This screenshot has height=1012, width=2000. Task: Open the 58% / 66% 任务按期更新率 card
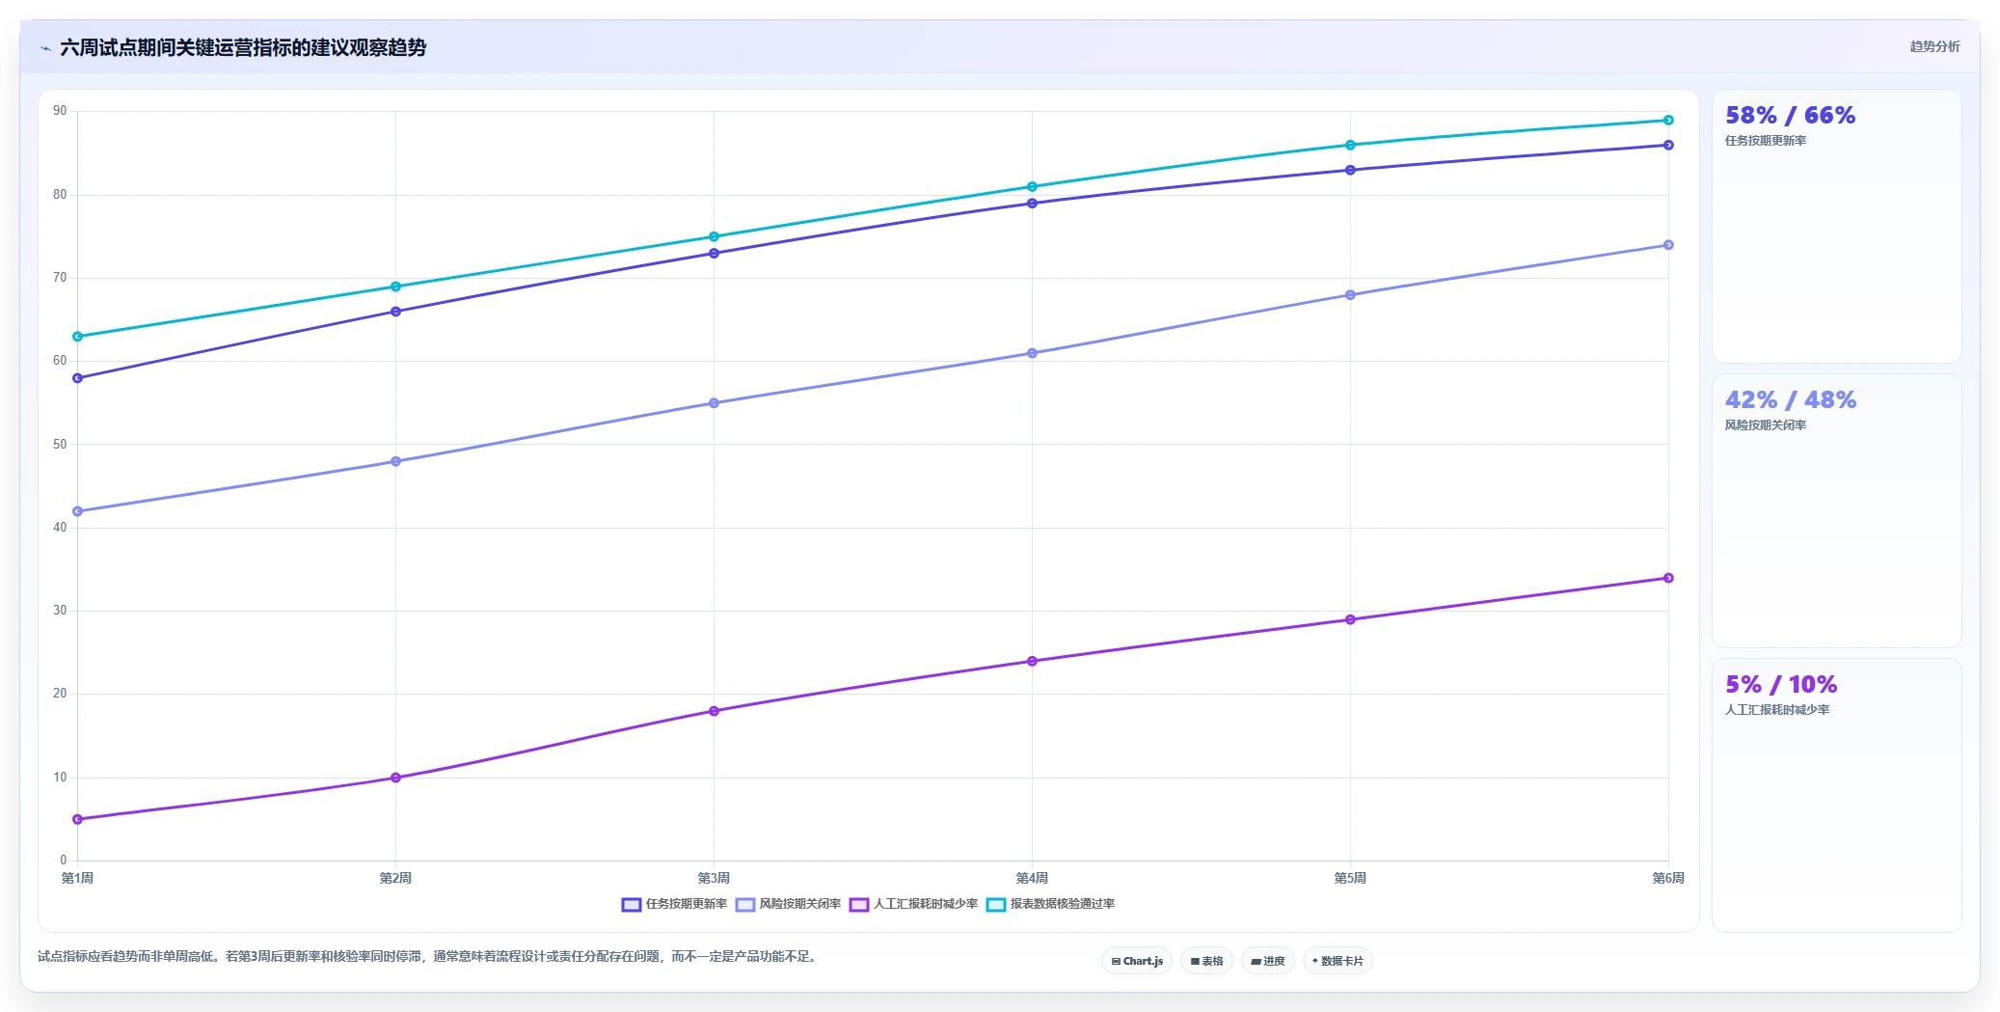(1836, 227)
